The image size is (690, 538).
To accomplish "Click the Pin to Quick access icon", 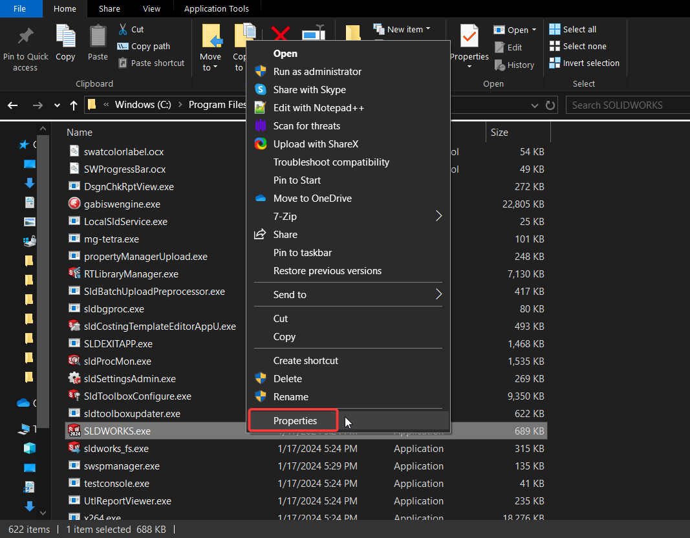I will [x=25, y=36].
